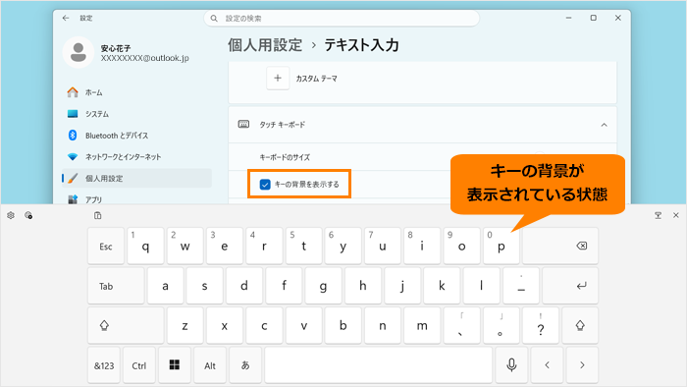Go back with the Settings back arrow
This screenshot has width=687, height=387.
[x=66, y=18]
